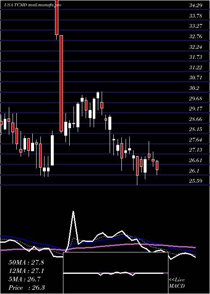The height and width of the screenshot is (294, 210).
Task: Click the 27.64 price axis label
Action: 196,140
